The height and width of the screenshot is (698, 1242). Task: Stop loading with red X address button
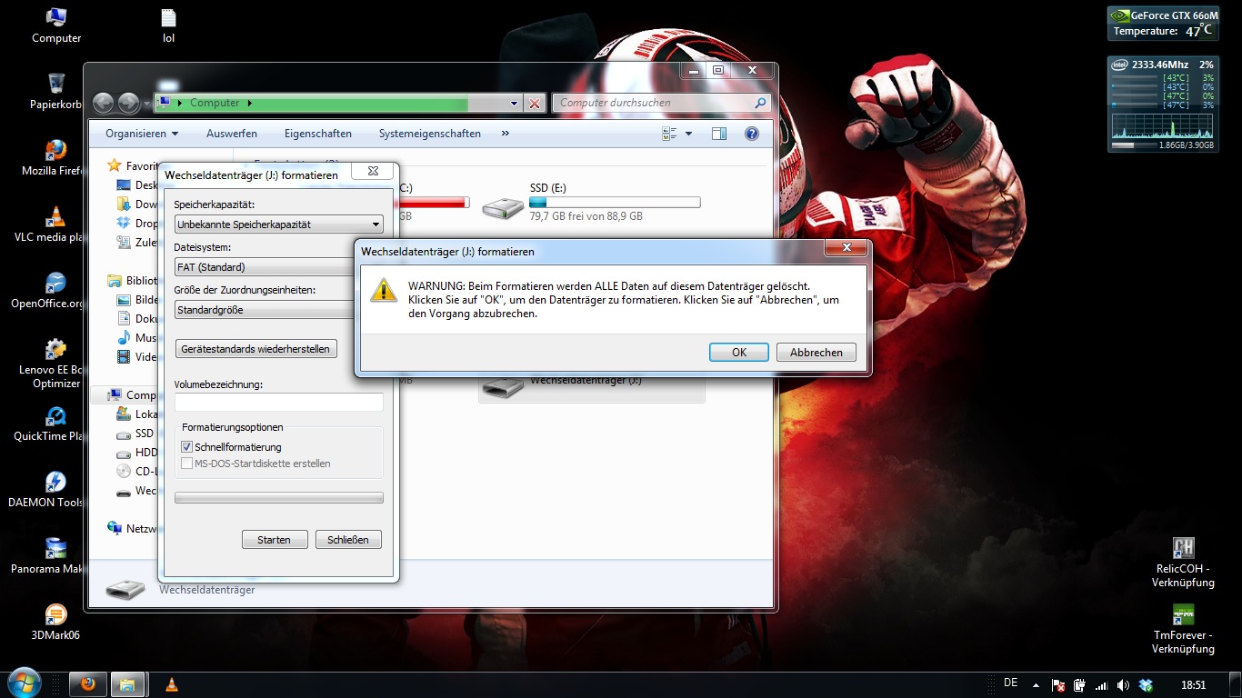point(535,104)
